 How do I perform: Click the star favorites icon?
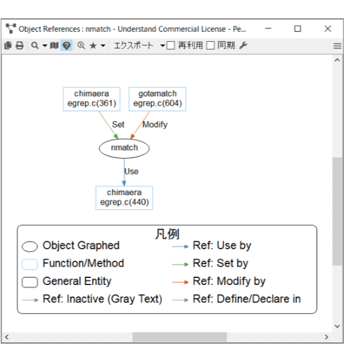pos(93,45)
